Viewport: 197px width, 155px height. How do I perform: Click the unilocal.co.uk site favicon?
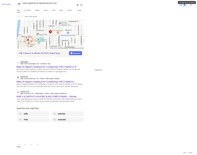[18, 92]
